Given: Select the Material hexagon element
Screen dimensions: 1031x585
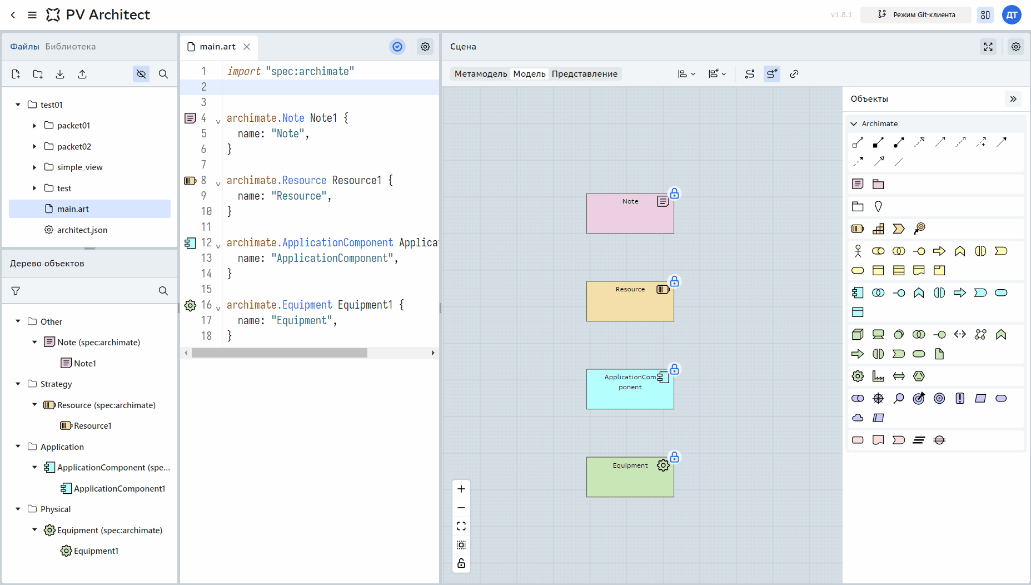Looking at the screenshot, I should [919, 376].
